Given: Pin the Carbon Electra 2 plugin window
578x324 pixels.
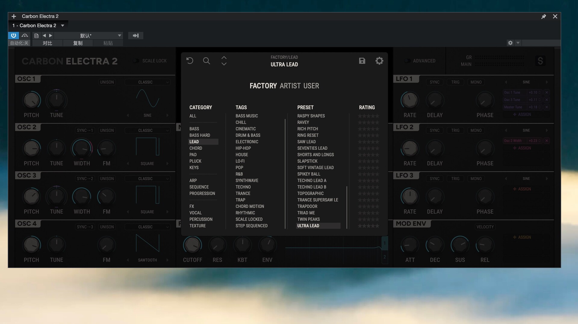Looking at the screenshot, I should pos(544,17).
